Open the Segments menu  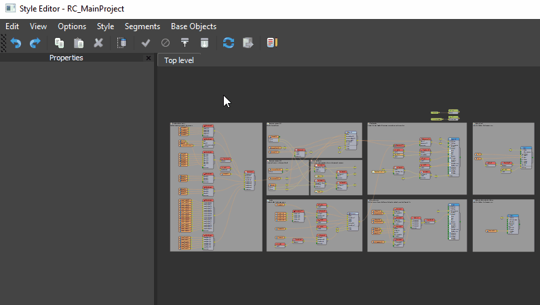(x=142, y=26)
